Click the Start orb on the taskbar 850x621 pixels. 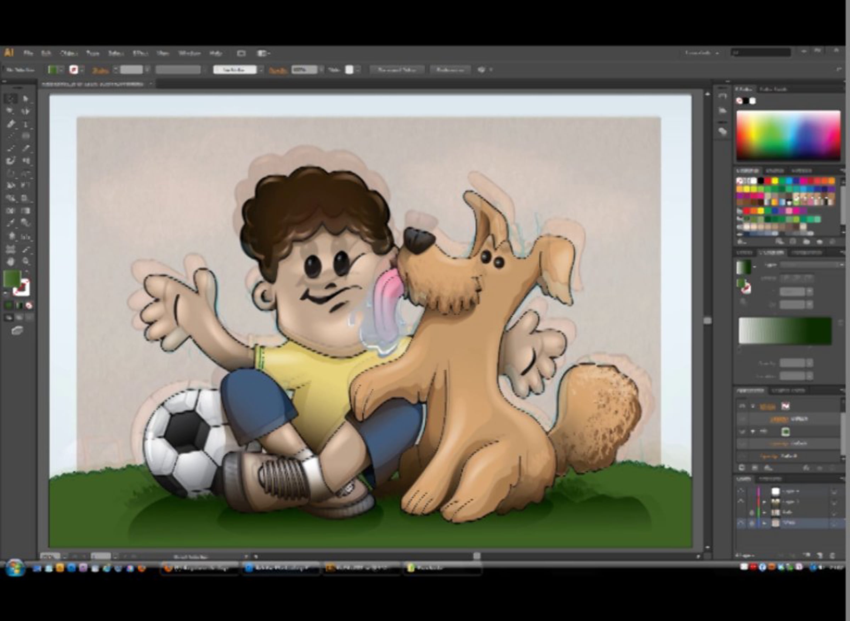[x=15, y=567]
